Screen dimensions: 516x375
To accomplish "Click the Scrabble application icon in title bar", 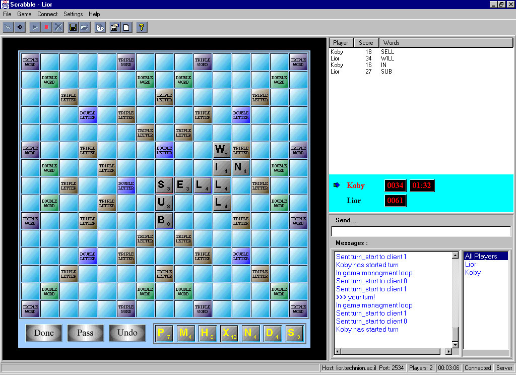I will (5, 4).
